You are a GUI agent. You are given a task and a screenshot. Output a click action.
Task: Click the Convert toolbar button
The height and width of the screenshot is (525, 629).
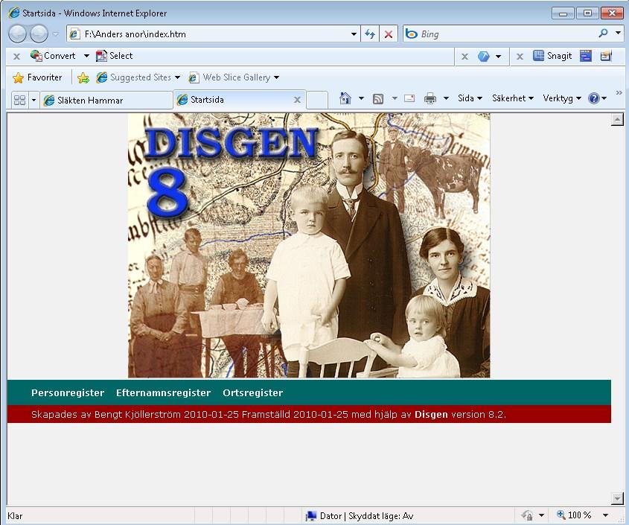(53, 56)
